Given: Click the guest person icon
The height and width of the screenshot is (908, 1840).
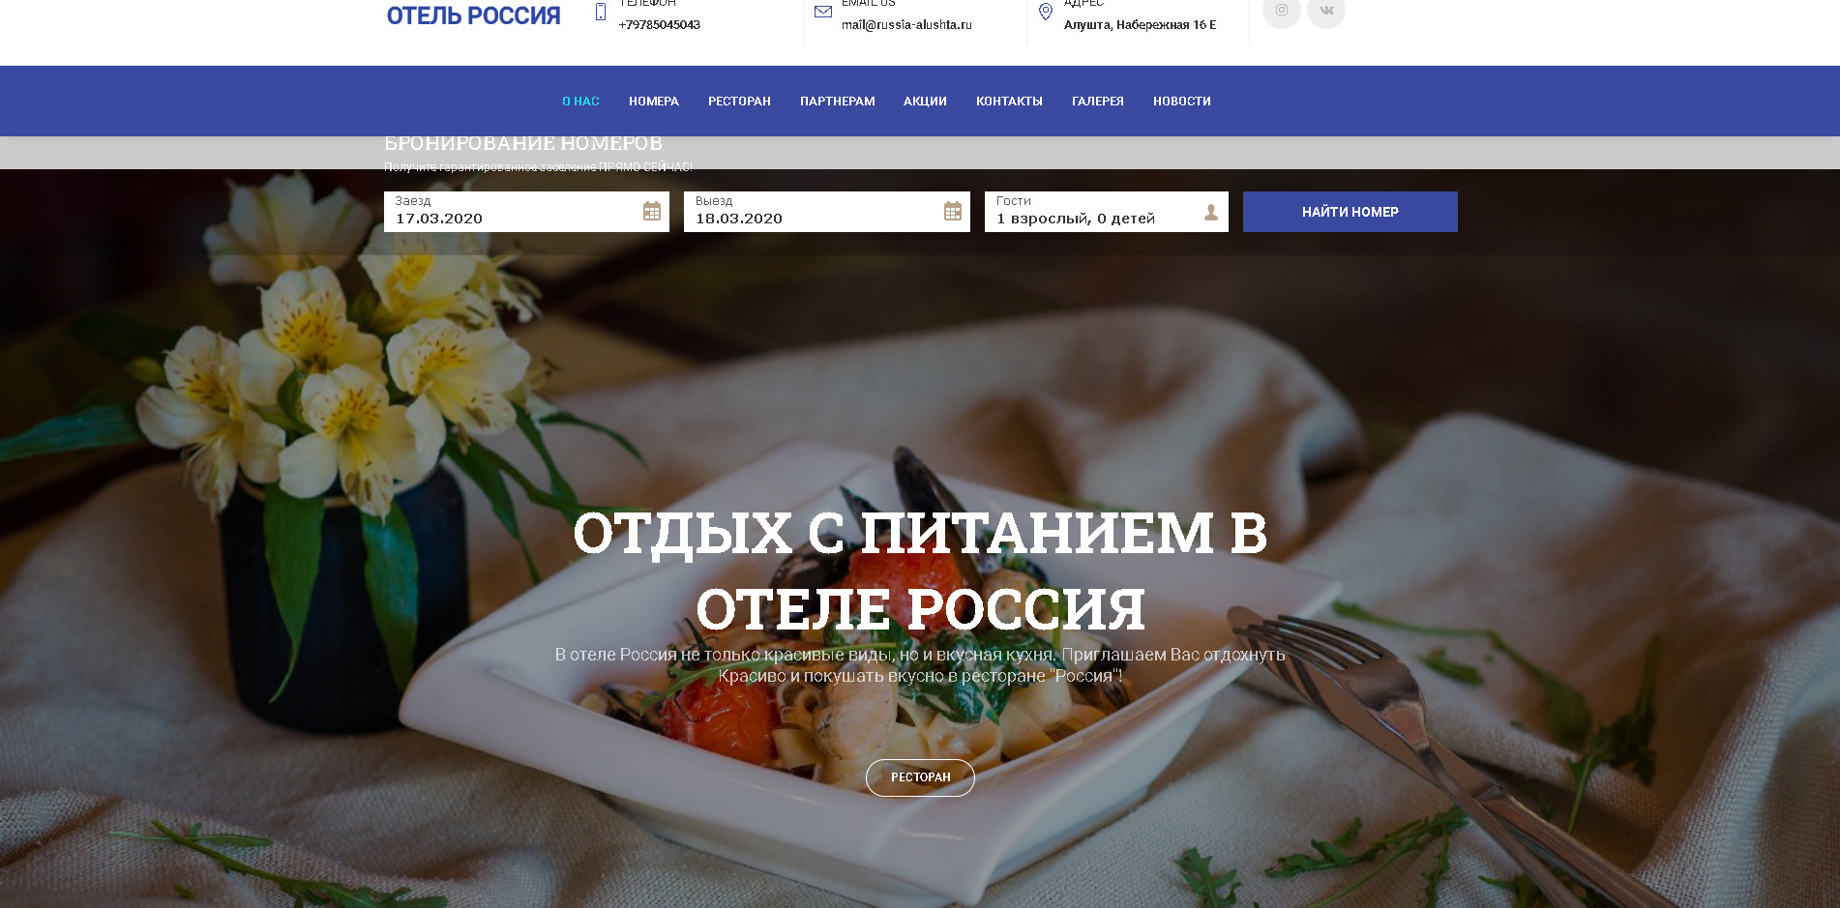Looking at the screenshot, I should [1210, 212].
